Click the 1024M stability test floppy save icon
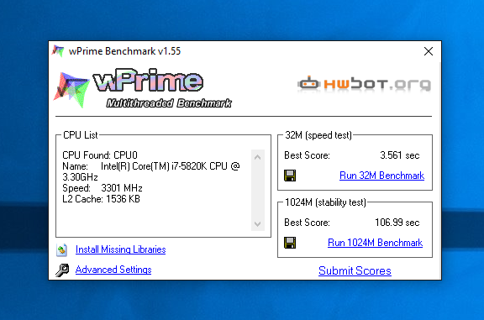Image resolution: width=484 pixels, height=320 pixels. (290, 243)
